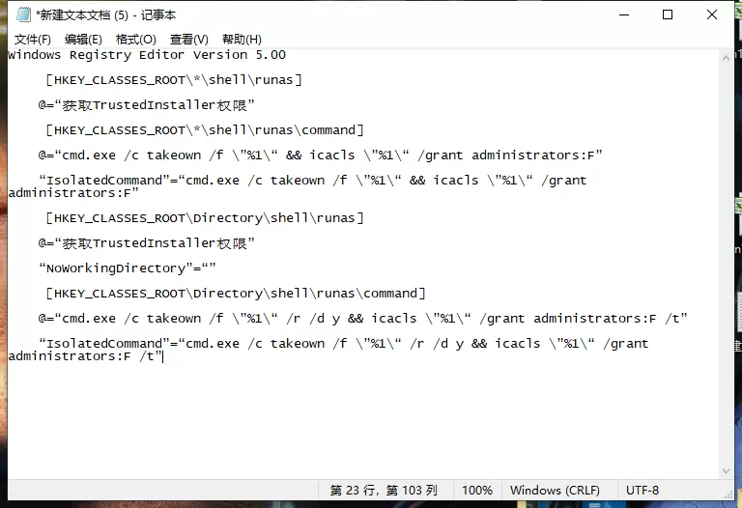Open the 格式(O) menu
The width and height of the screenshot is (742, 508).
click(x=136, y=40)
